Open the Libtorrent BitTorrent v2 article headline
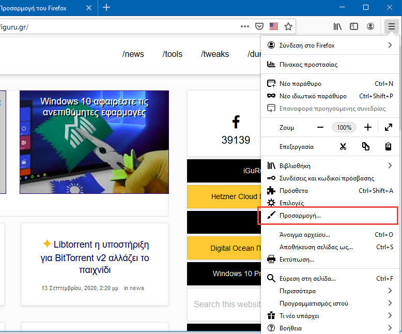This screenshot has height=334, width=402. click(x=95, y=257)
